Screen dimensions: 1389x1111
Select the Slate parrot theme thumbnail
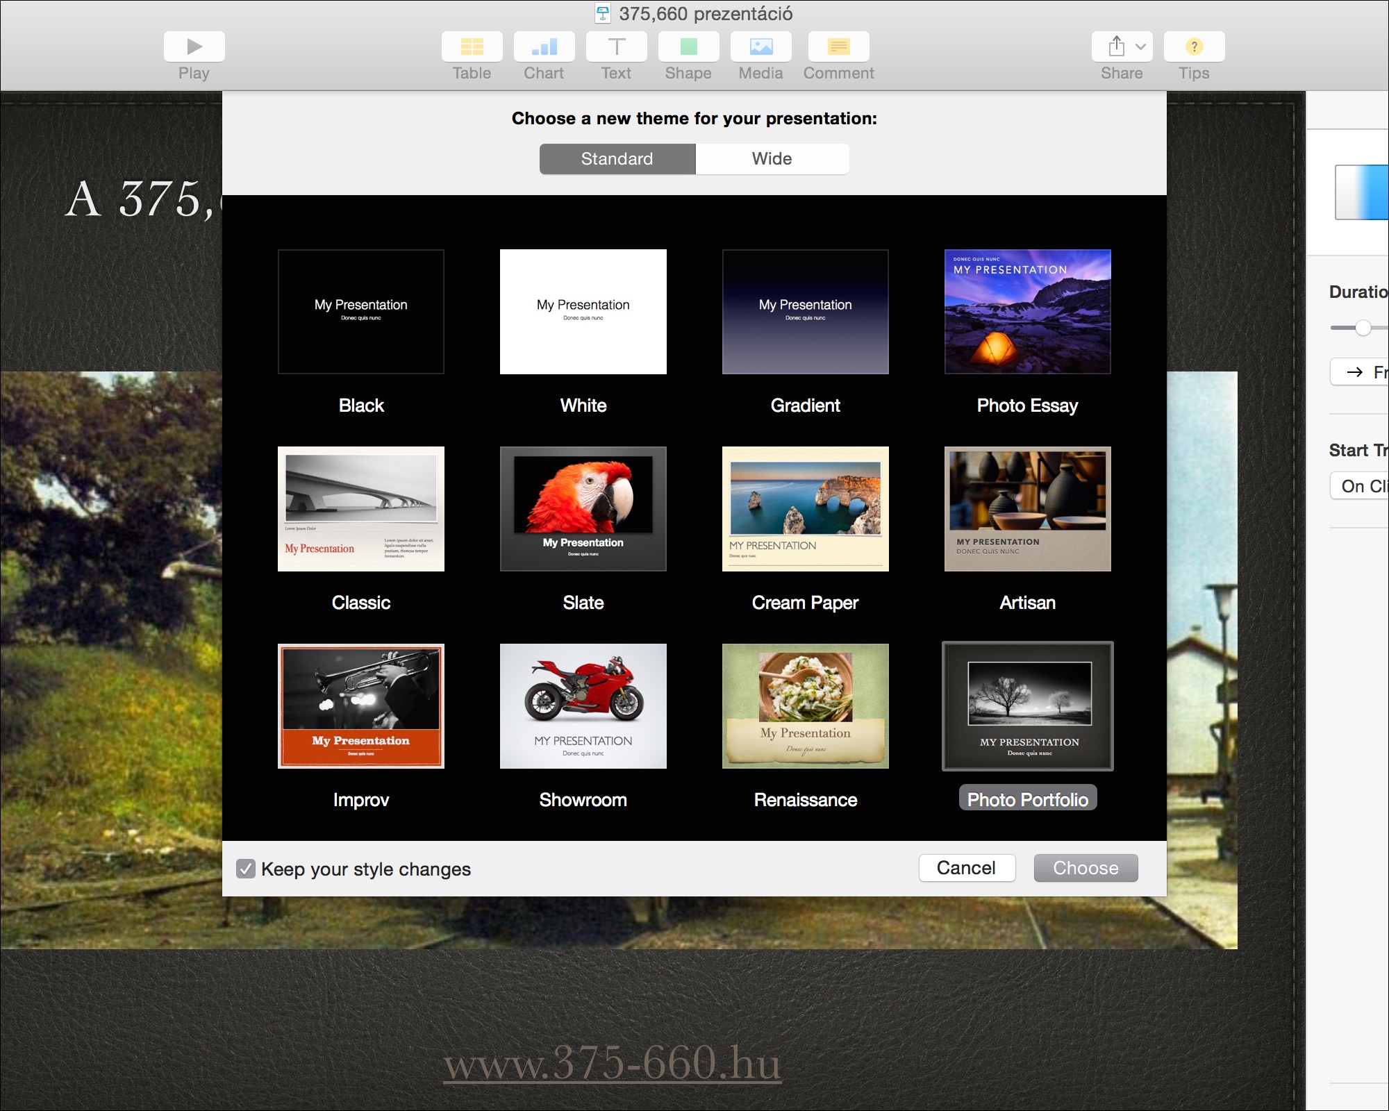pos(583,509)
